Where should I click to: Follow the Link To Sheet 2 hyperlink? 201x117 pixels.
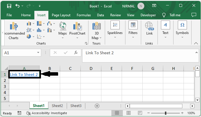coord(24,74)
